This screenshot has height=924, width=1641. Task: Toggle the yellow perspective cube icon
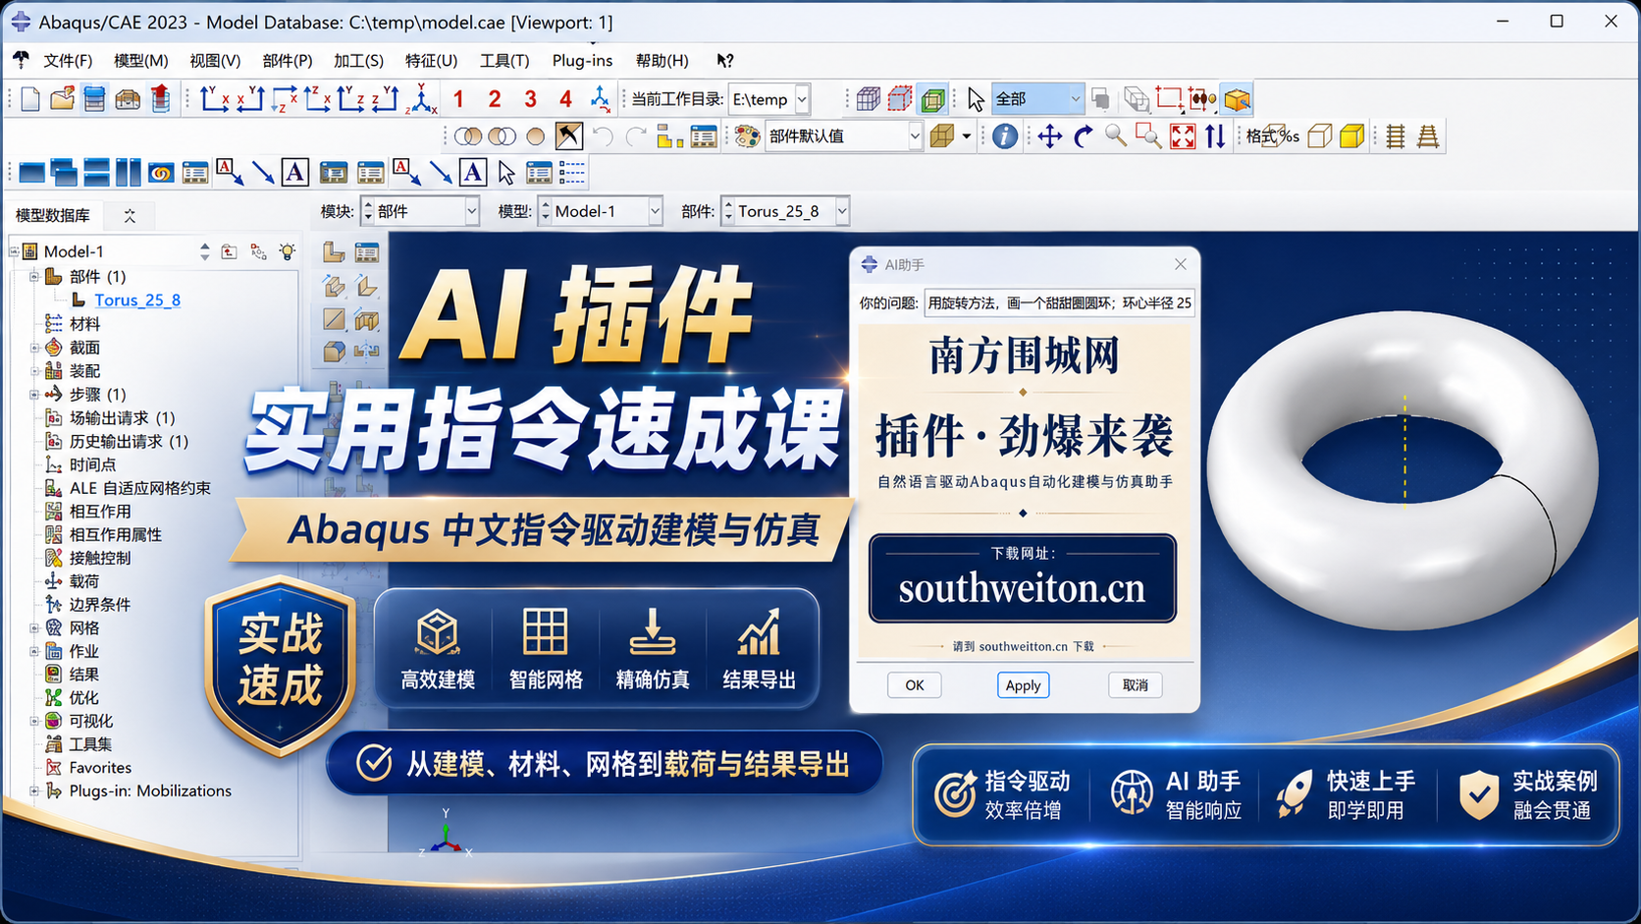(1352, 136)
